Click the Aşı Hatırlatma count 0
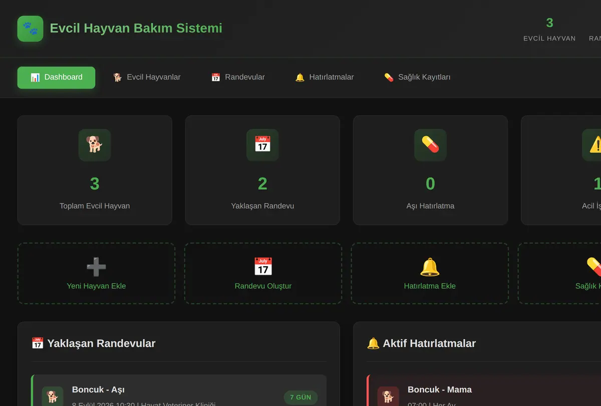601x406 pixels. 430,184
